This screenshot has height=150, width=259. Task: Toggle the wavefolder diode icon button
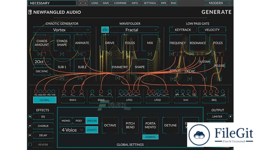pos(105,30)
